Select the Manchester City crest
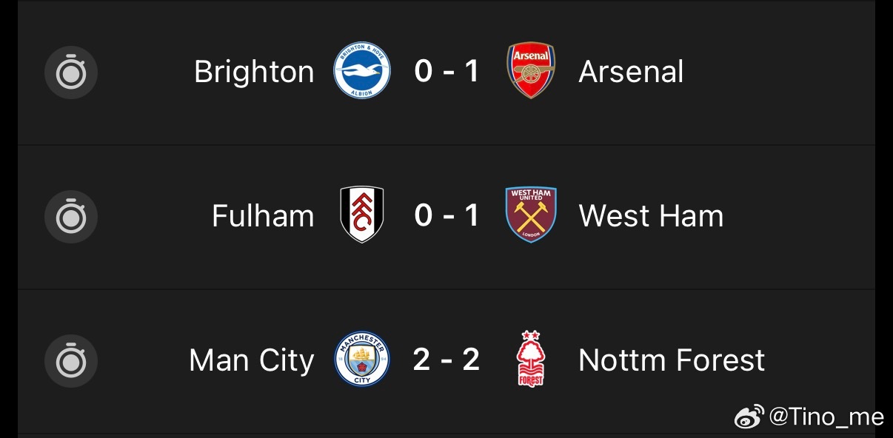Image resolution: width=893 pixels, height=438 pixels. [x=362, y=360]
